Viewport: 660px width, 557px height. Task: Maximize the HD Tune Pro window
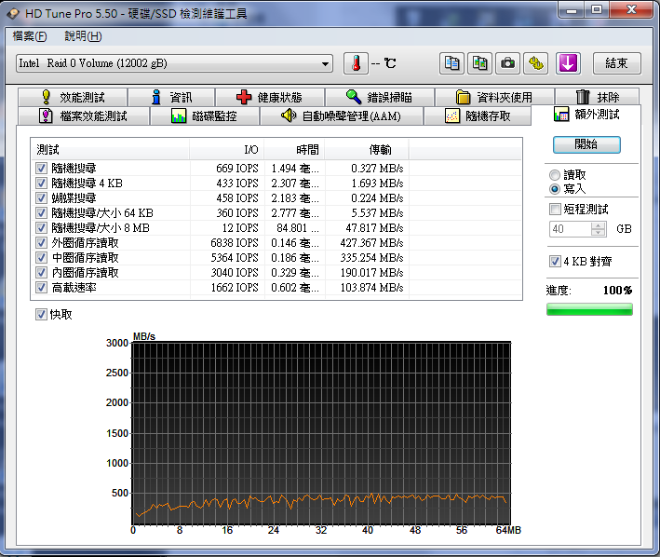coord(596,9)
